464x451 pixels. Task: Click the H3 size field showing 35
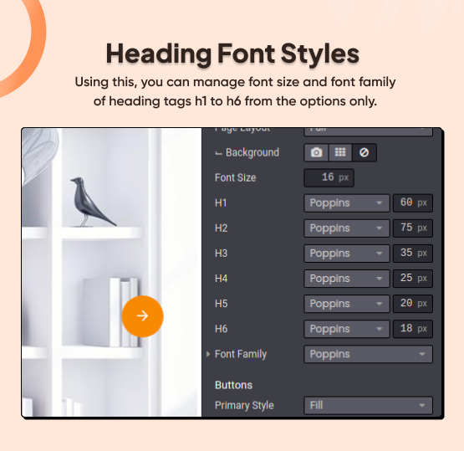tap(413, 254)
